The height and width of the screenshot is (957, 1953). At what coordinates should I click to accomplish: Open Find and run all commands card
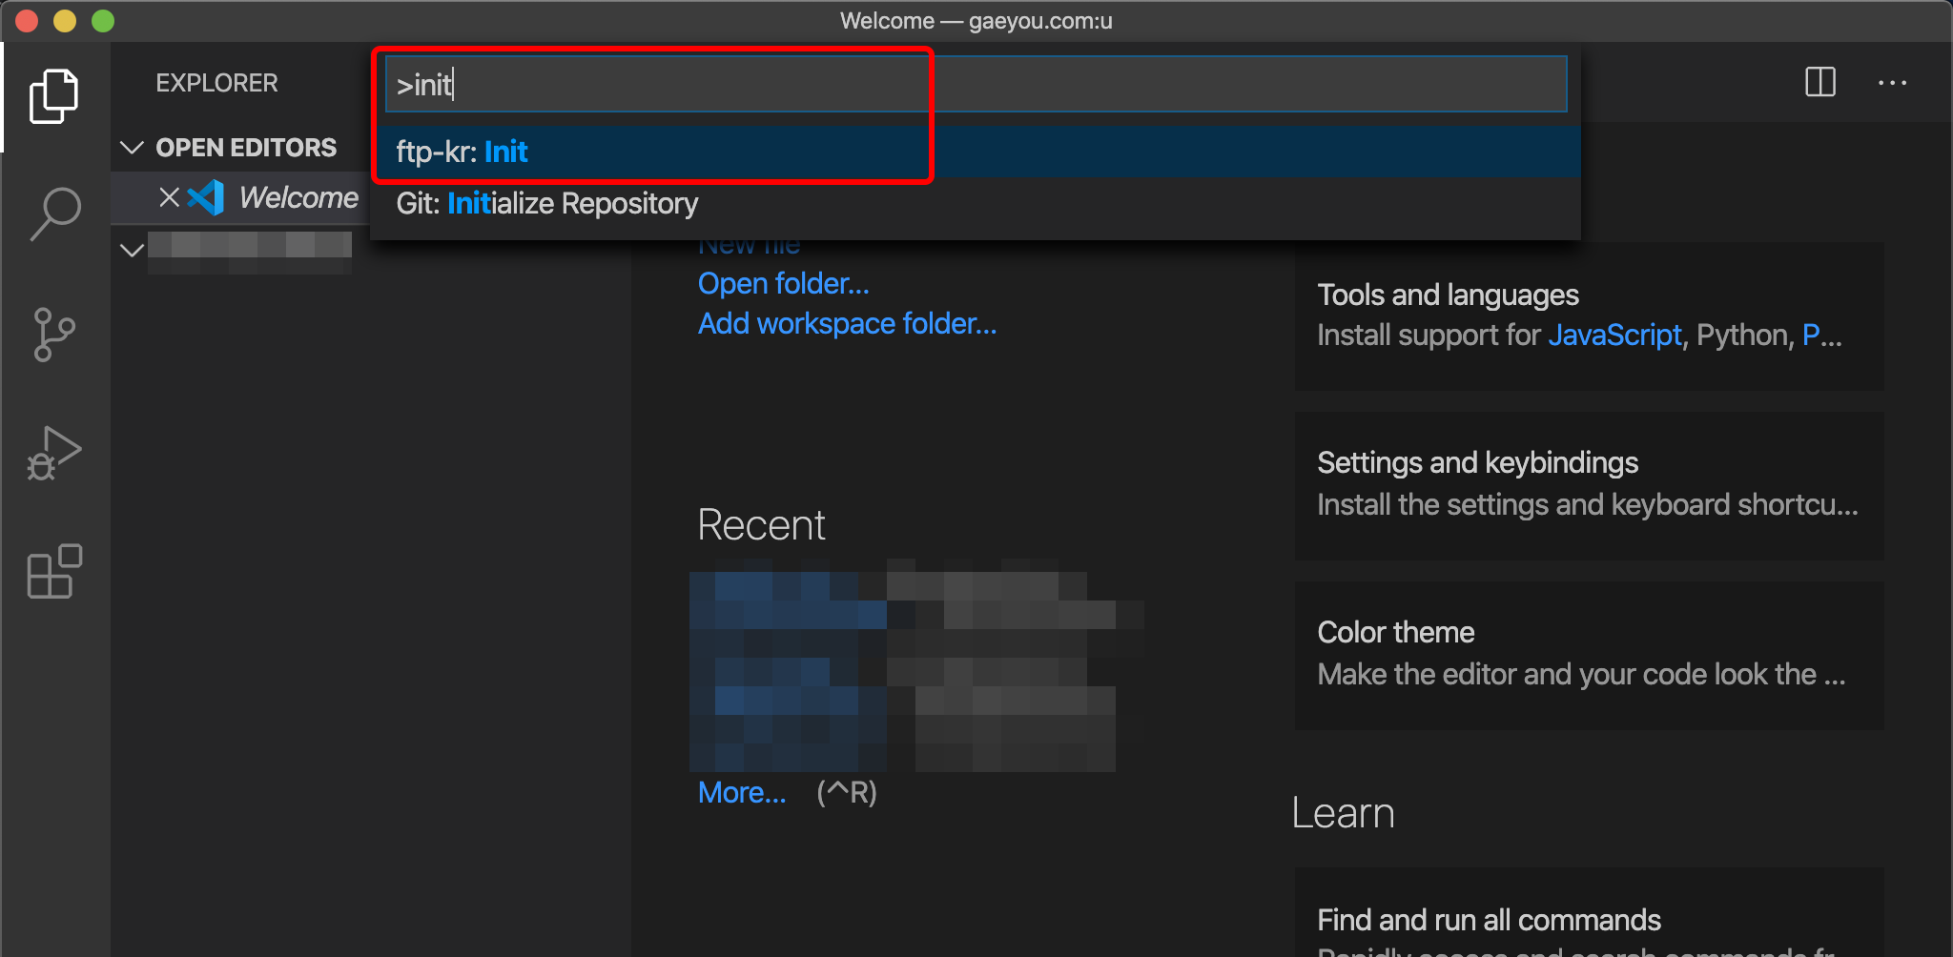1589,912
